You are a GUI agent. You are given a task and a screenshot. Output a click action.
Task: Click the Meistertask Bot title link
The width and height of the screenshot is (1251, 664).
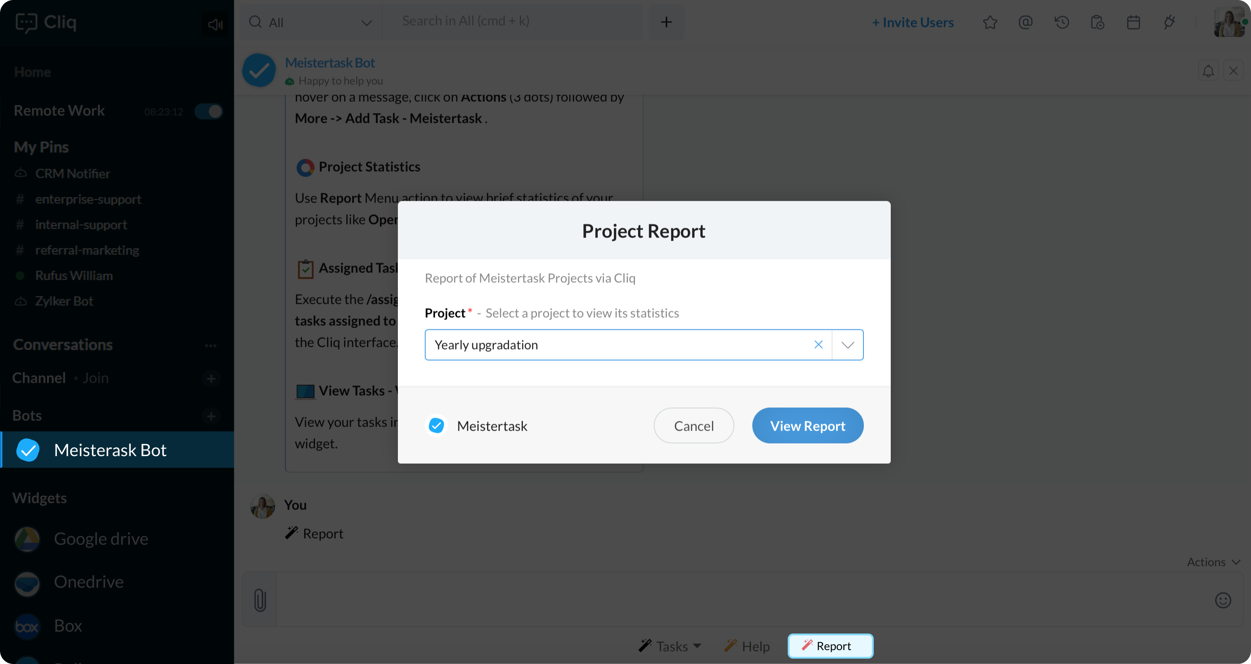[330, 63]
